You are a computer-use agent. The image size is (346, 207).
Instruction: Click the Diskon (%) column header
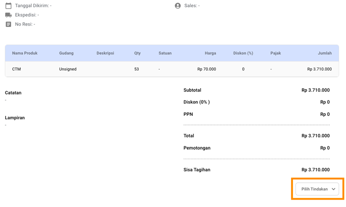click(x=243, y=53)
